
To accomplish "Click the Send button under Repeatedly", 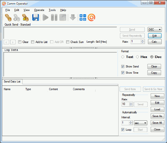I will 141,104.
